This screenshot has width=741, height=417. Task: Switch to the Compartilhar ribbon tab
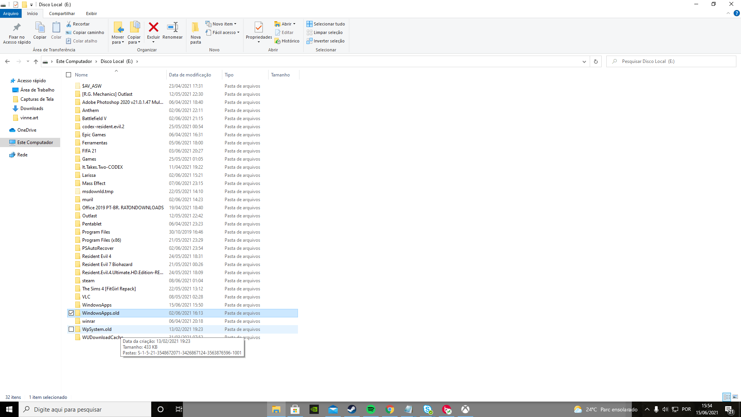pos(62,14)
